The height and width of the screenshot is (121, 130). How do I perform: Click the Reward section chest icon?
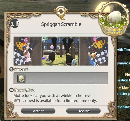[11, 69]
